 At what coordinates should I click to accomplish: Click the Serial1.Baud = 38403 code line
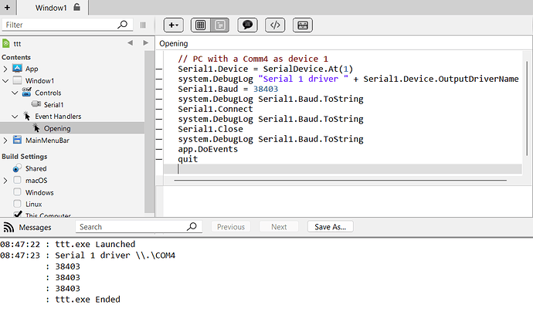[x=228, y=89]
